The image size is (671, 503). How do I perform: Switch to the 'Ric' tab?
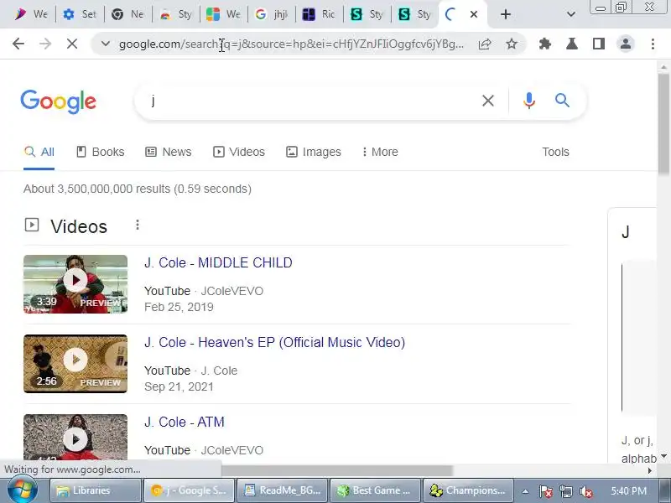click(x=320, y=14)
